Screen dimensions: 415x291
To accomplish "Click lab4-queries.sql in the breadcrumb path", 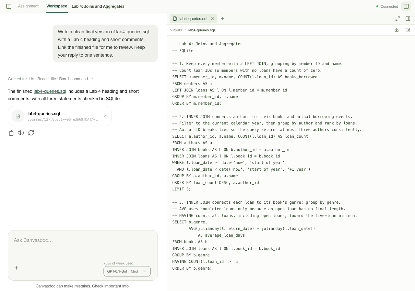I will tap(201, 30).
